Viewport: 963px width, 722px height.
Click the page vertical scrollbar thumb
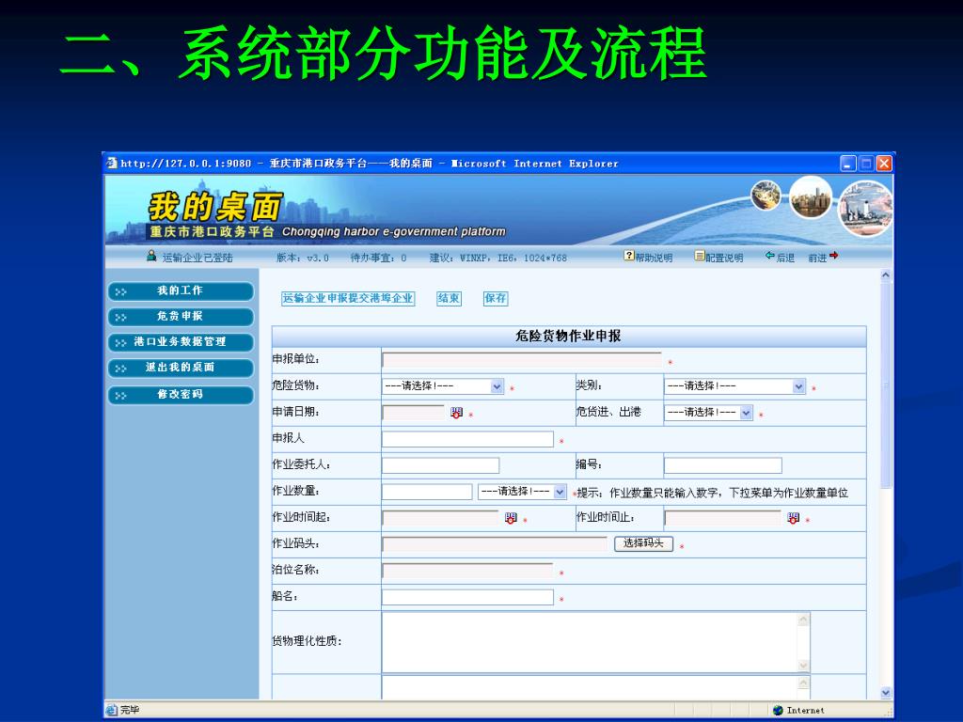pyautogui.click(x=886, y=385)
